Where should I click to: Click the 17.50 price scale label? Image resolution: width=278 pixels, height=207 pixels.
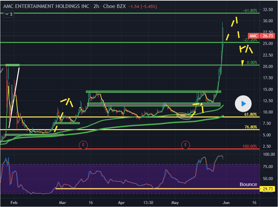(x=268, y=78)
